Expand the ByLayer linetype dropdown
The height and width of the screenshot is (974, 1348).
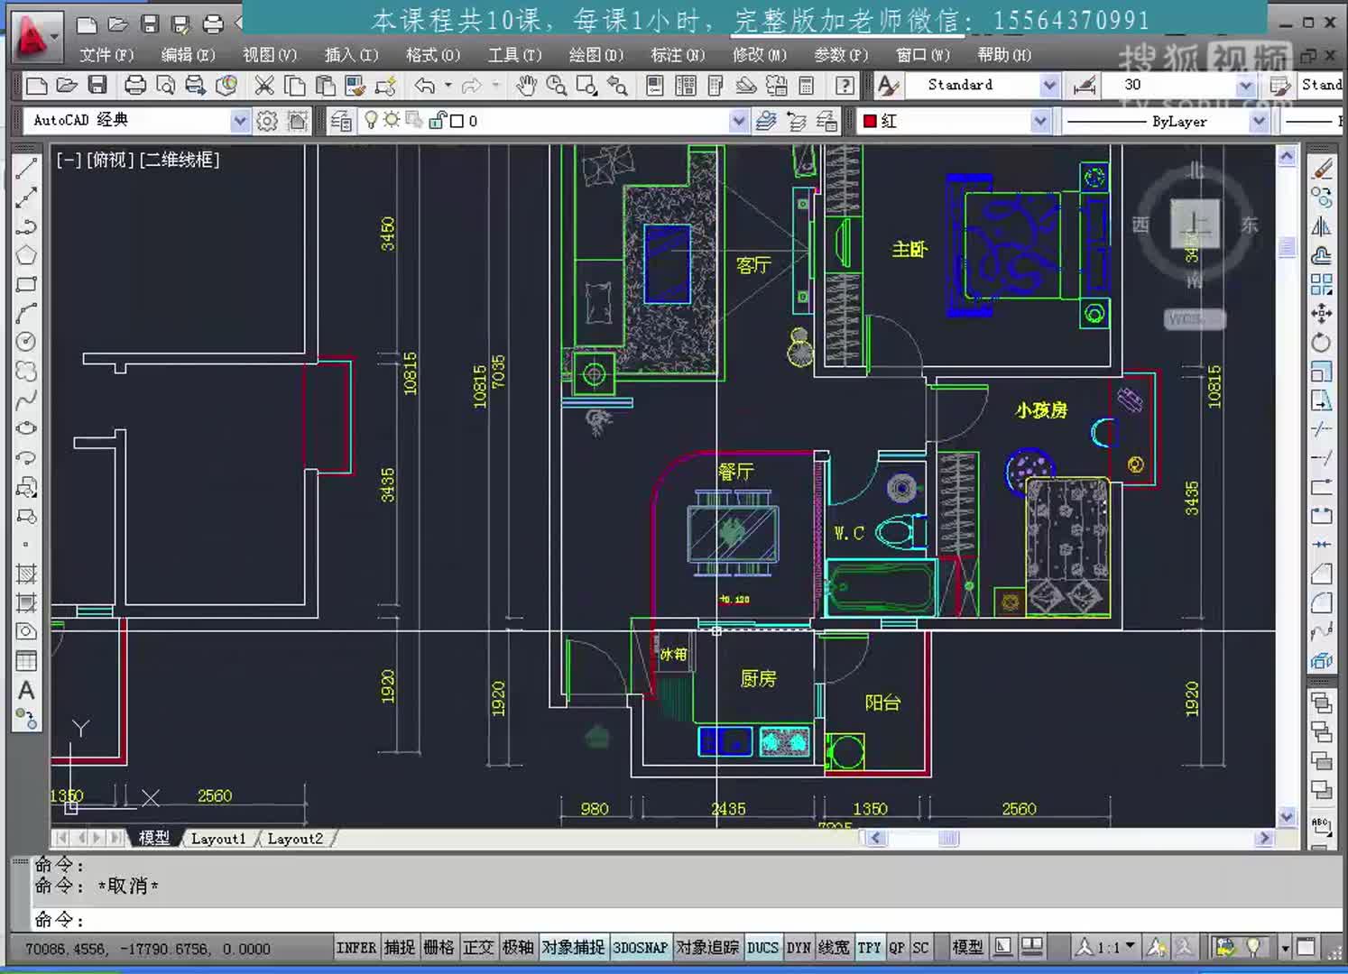coord(1260,120)
